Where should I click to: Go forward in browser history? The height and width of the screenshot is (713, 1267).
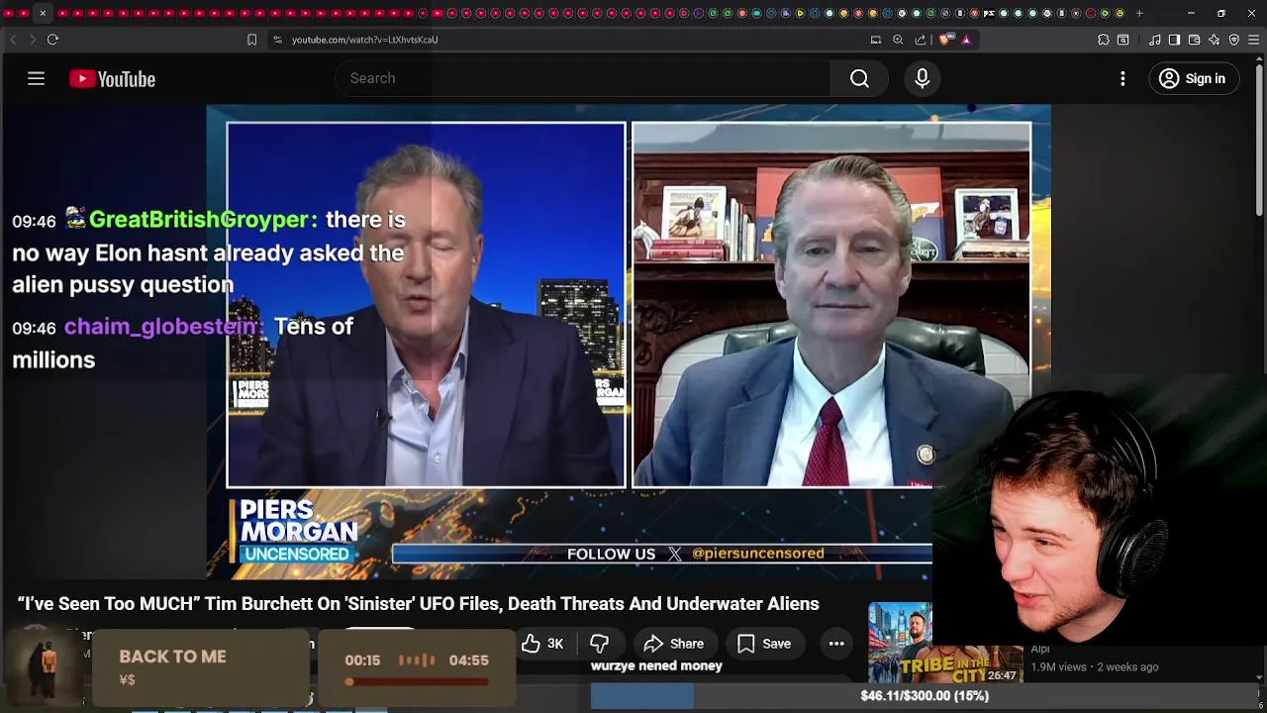tap(32, 40)
